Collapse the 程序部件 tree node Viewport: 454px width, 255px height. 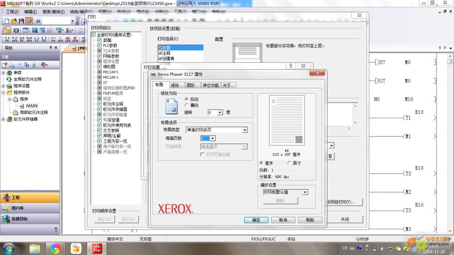(x=4, y=93)
